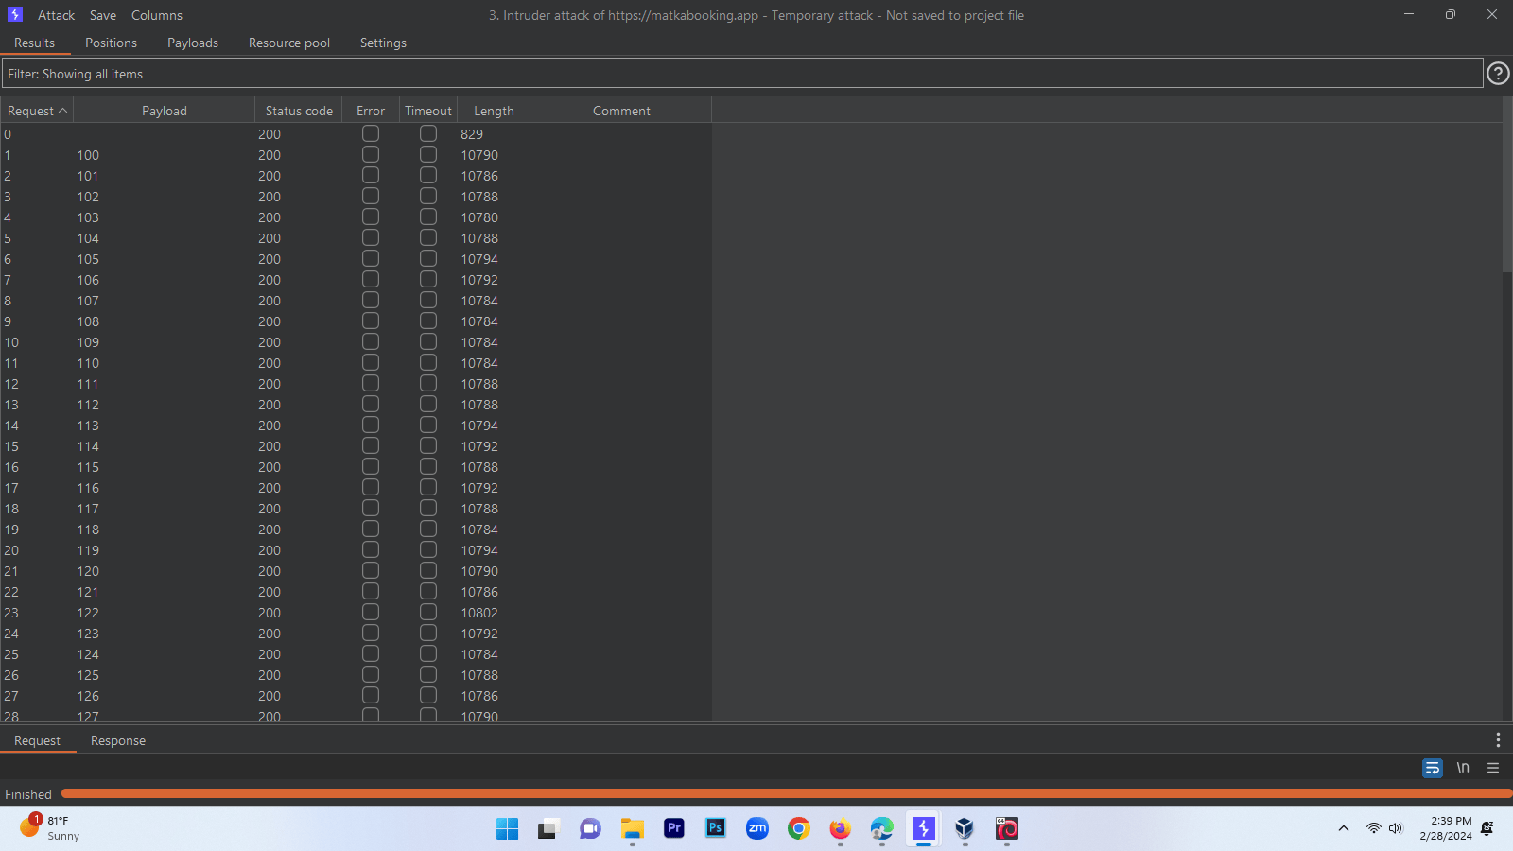
Task: Switch to the Payloads tab
Action: click(193, 43)
